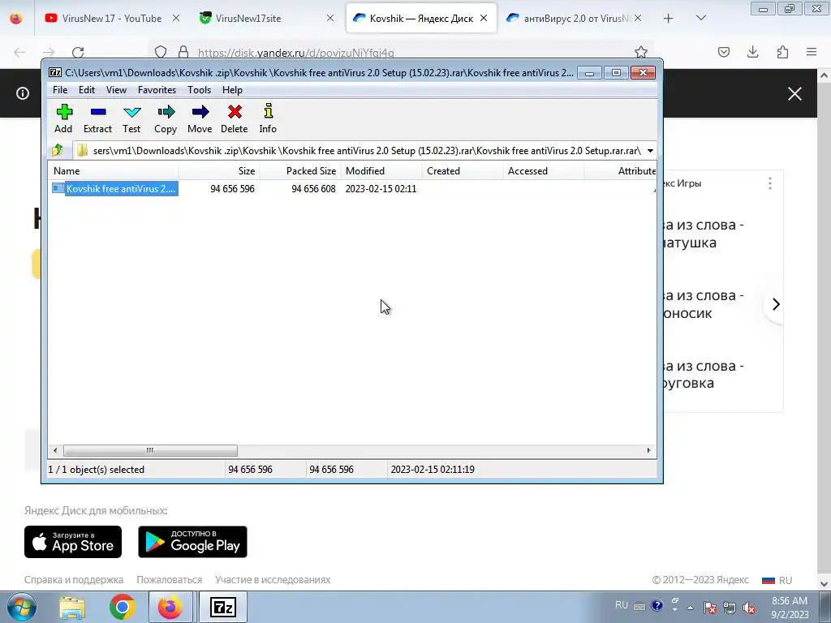Go back in Firefox history
Viewport: 831px width, 623px height.
point(19,53)
